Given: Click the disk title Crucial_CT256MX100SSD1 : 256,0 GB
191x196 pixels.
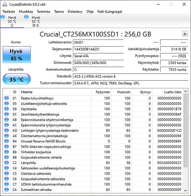Looking at the screenshot, I should tap(95, 34).
